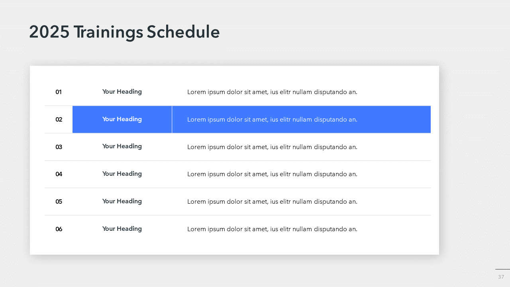Click the Lorem ipsum description in row 05

[x=272, y=202]
